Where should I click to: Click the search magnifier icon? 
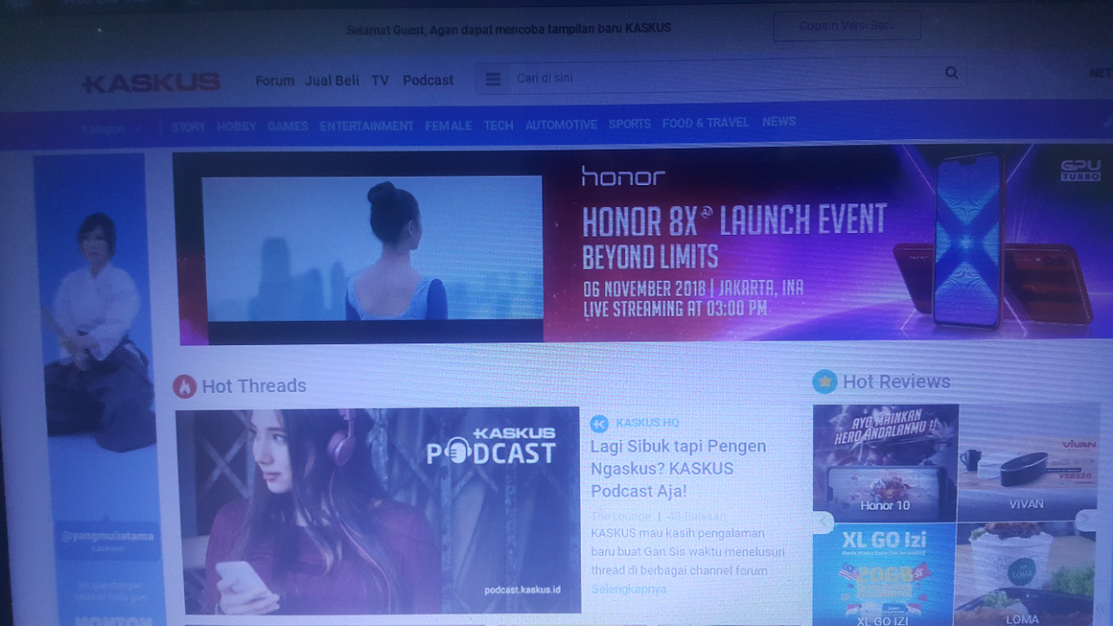(x=951, y=73)
